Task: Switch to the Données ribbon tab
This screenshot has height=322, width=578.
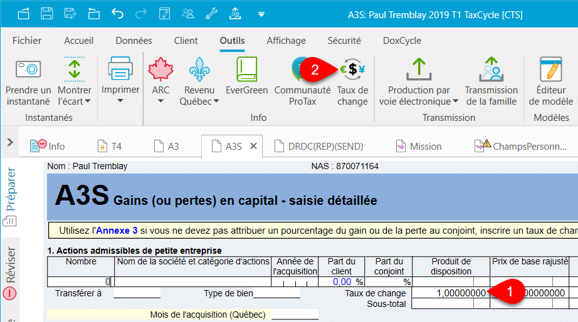Action: coord(134,41)
